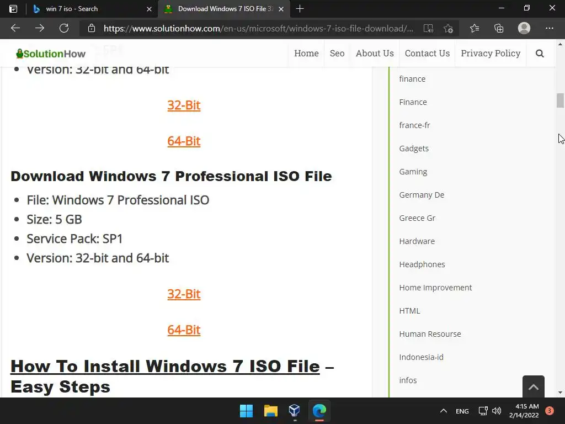Close the Download Windows 7 ISO tab
This screenshot has height=424, width=565.
[x=281, y=9]
